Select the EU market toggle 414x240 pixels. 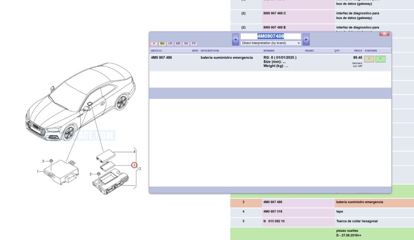point(162,43)
